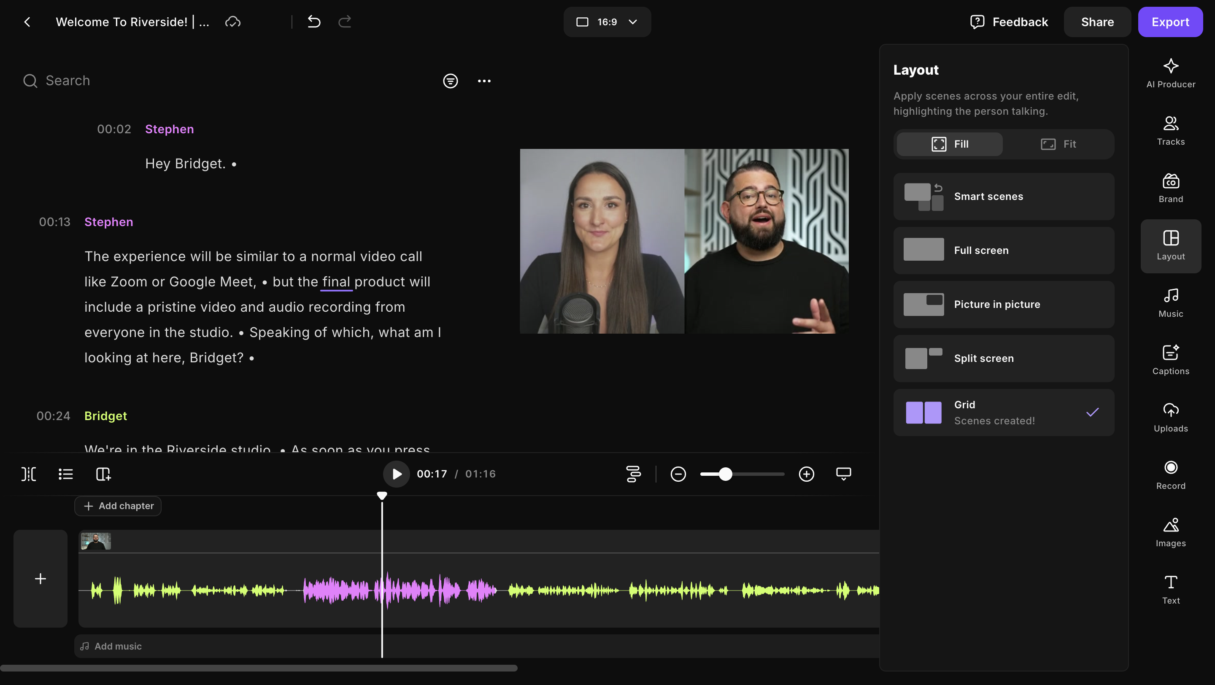Image resolution: width=1215 pixels, height=685 pixels.
Task: Open the transcript three-dots menu
Action: (x=484, y=81)
